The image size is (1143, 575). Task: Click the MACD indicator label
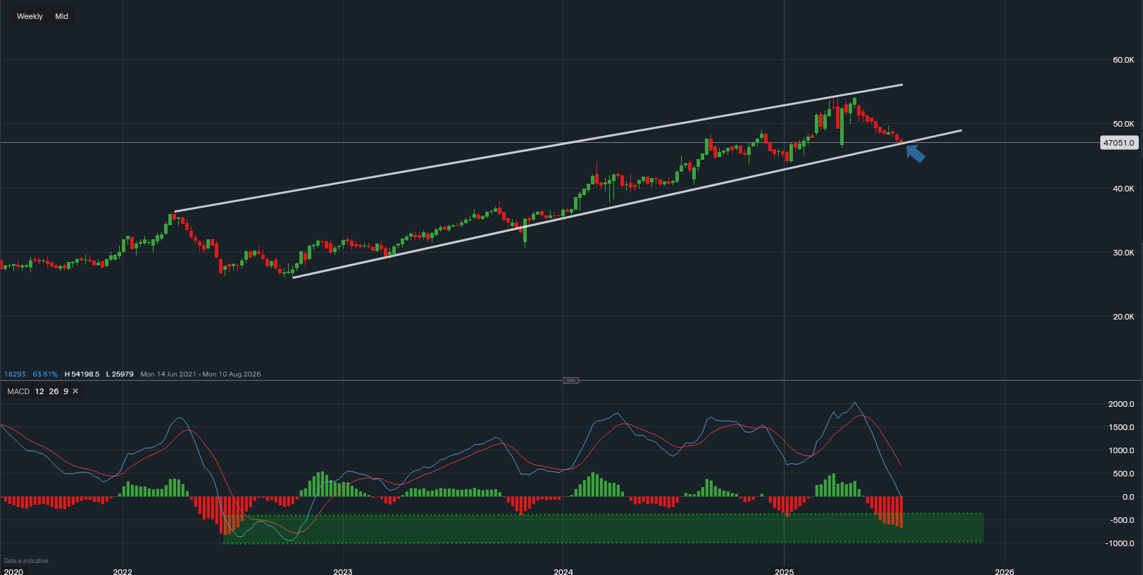pos(18,391)
